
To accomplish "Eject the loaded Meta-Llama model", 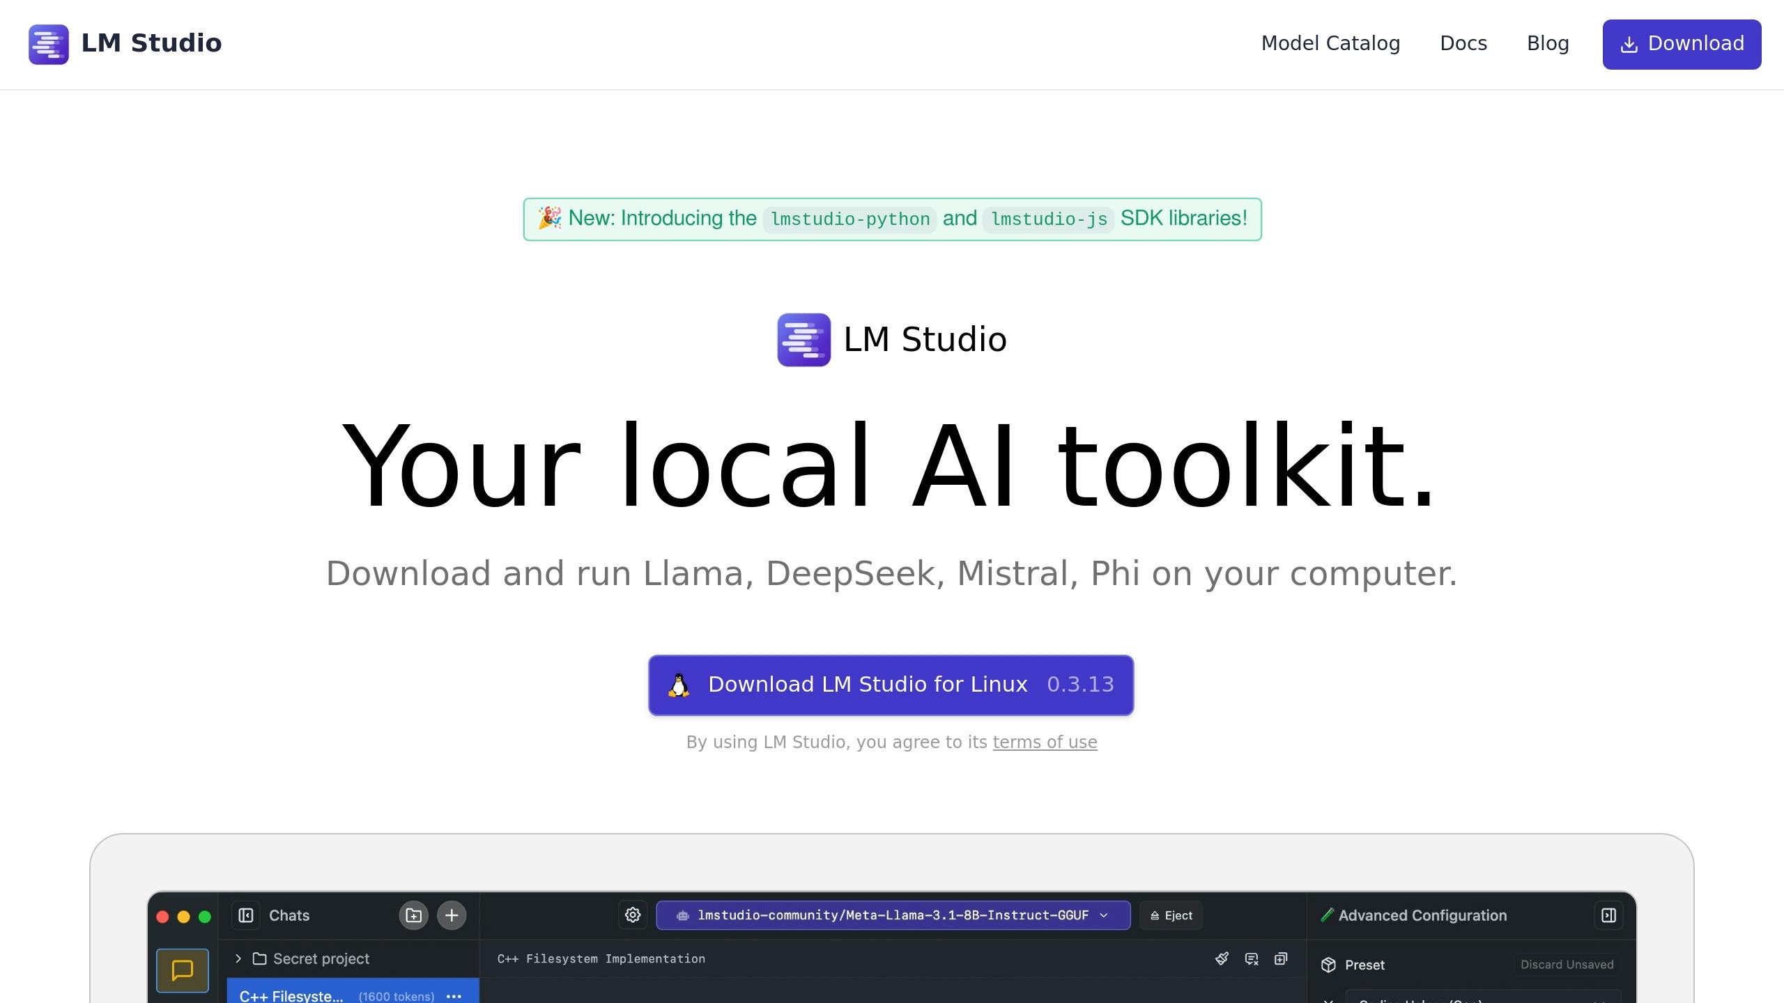I will (1170, 915).
